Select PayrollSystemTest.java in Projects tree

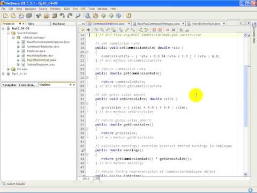point(41,60)
